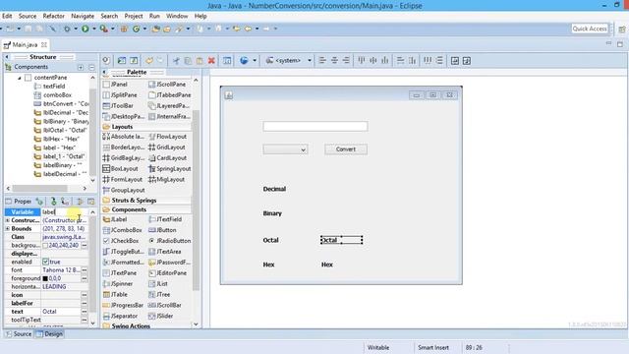Select JToggleButton component in the Palette

[123, 252]
